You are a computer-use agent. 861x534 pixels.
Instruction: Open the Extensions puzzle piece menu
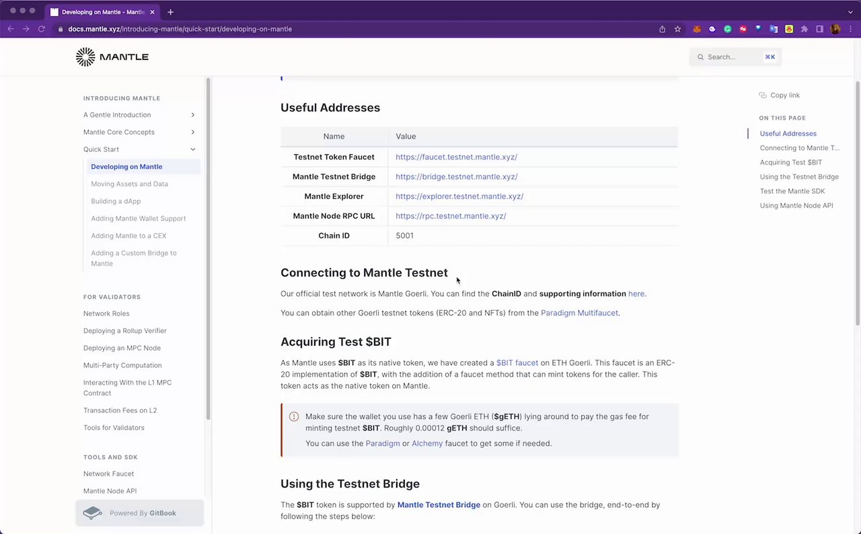[804, 29]
